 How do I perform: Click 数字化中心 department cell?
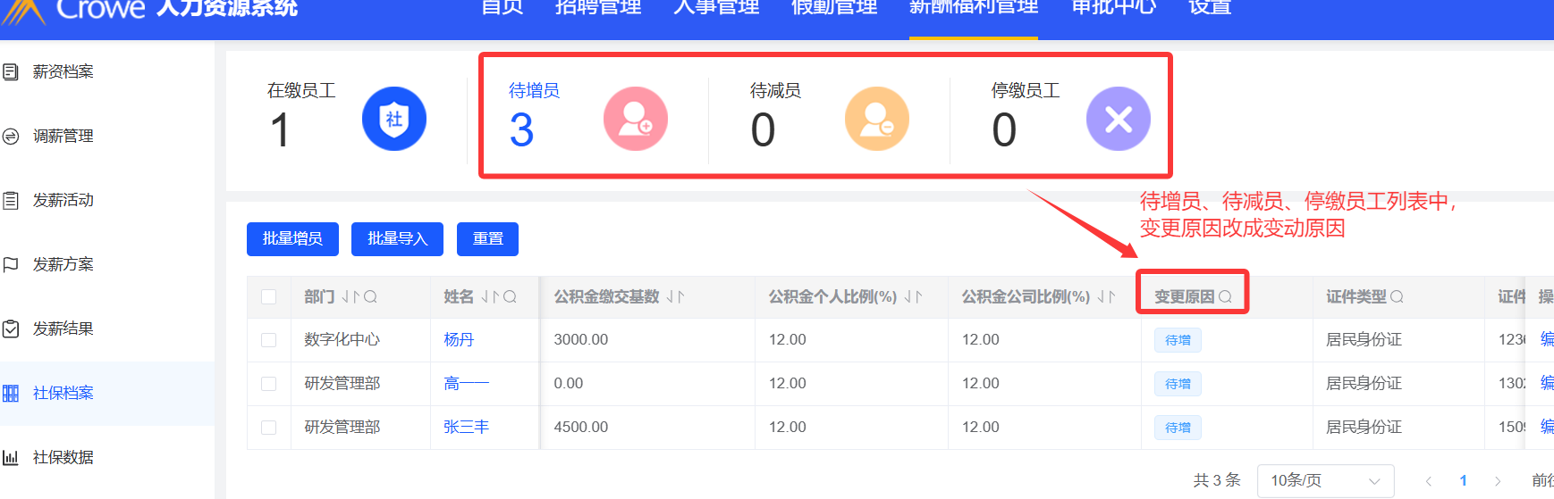[342, 340]
